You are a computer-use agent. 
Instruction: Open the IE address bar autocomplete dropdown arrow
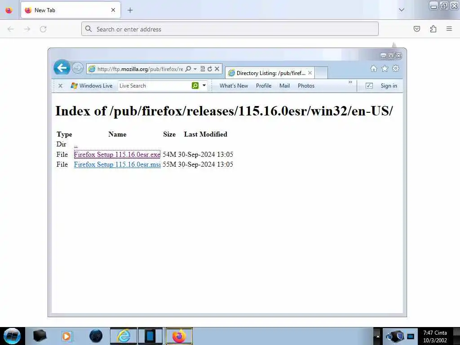[195, 69]
